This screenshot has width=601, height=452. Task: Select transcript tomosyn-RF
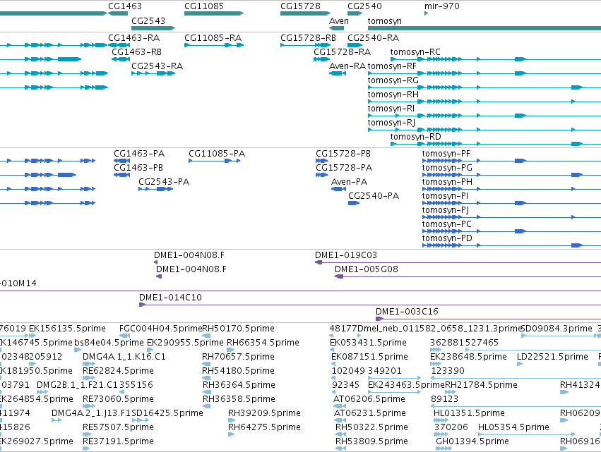[392, 66]
